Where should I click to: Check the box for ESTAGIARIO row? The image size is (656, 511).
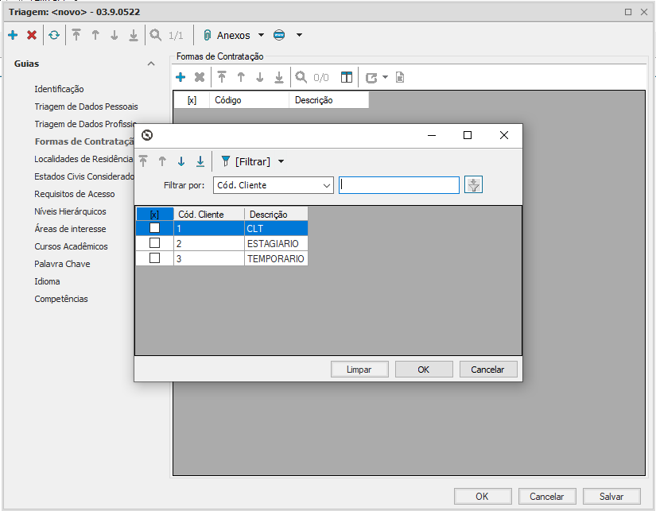(154, 243)
